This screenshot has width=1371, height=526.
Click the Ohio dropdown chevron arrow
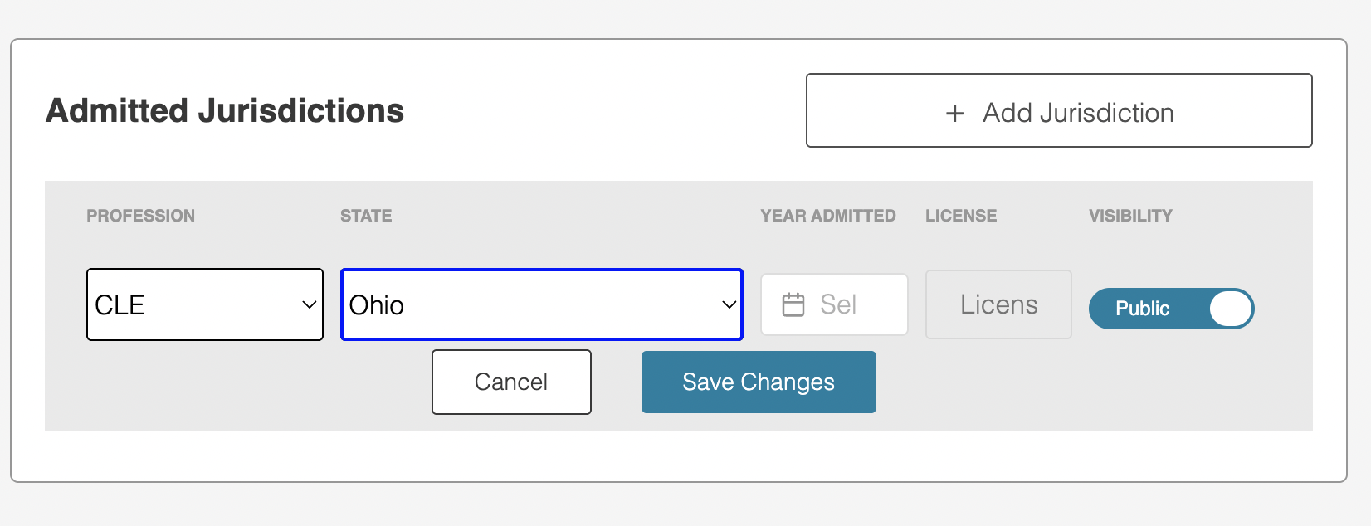(x=729, y=304)
